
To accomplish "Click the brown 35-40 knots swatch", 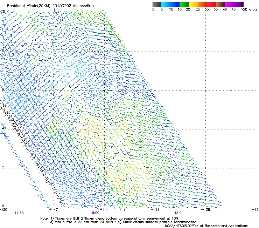I will point(220,4).
